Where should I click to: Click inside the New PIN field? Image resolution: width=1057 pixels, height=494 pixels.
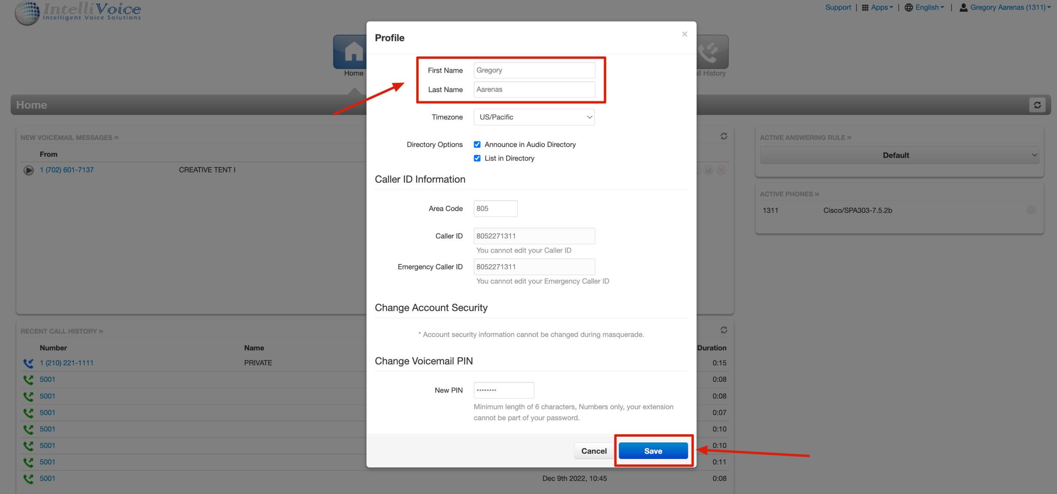503,390
